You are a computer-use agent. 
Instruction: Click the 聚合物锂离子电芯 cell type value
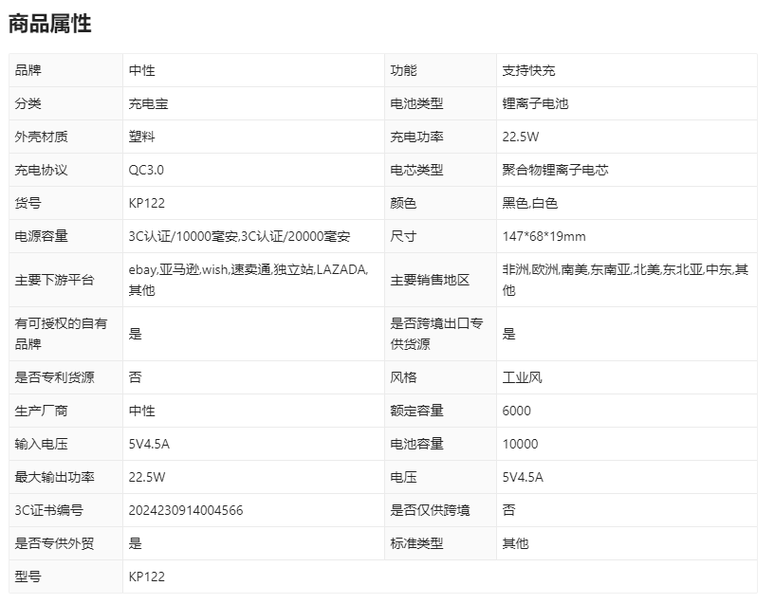tap(555, 170)
